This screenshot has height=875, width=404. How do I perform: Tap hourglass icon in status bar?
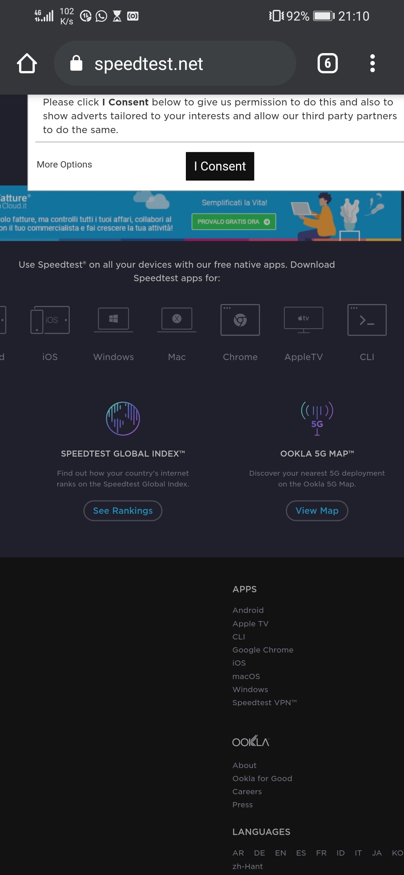click(x=117, y=16)
